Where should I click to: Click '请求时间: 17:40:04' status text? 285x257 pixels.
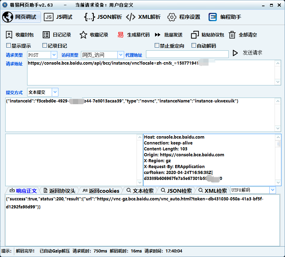tap(163, 251)
